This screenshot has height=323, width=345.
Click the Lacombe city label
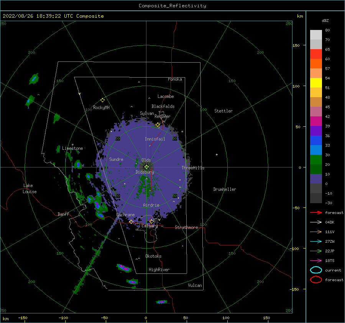(x=166, y=96)
